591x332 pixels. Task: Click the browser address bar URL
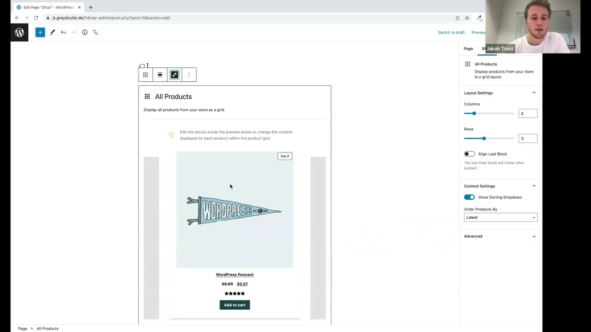click(111, 18)
